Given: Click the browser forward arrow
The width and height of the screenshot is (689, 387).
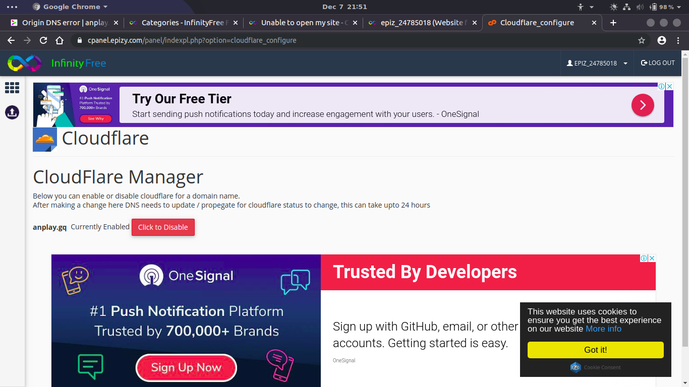Looking at the screenshot, I should point(27,40).
